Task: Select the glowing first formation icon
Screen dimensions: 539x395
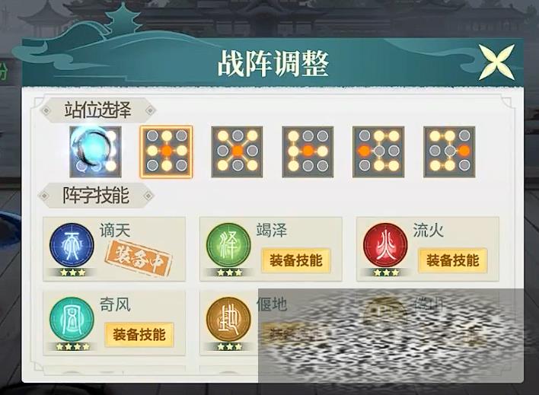Action: (95, 151)
